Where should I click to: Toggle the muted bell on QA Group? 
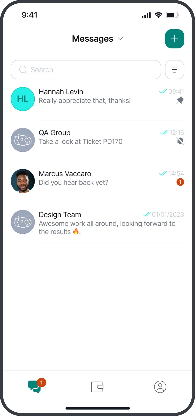click(x=180, y=141)
